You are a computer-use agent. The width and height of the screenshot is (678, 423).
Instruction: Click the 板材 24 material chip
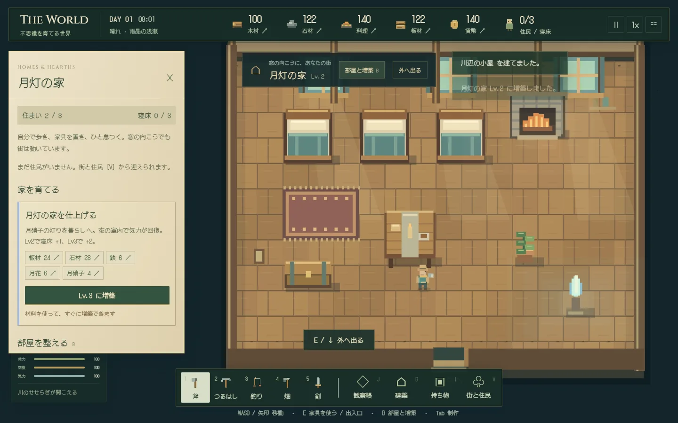[x=44, y=258]
